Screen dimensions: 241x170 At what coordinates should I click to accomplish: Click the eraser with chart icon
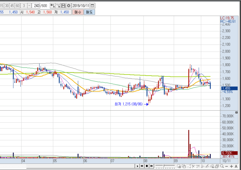pyautogui.click(x=212, y=166)
